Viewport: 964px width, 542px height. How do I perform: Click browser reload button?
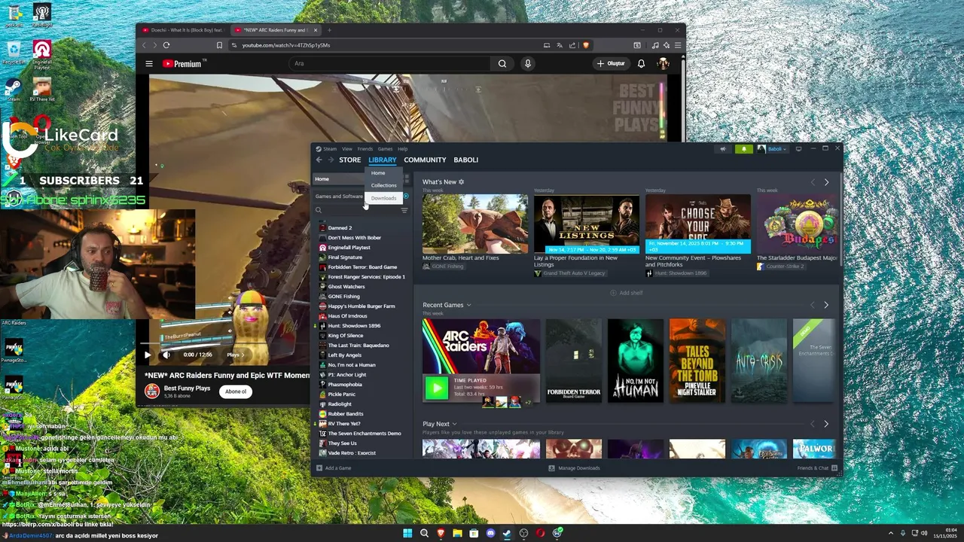pos(166,45)
